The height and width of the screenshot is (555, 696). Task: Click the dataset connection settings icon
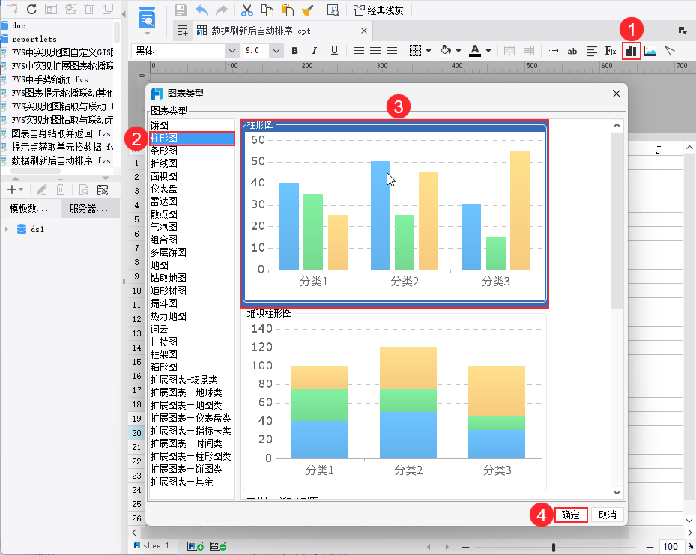tap(103, 190)
